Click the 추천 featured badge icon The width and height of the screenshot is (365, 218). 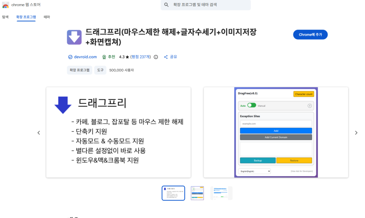[x=104, y=57]
